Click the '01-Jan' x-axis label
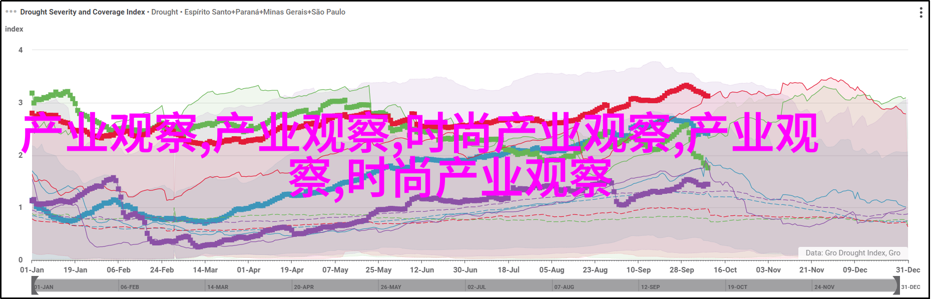The width and height of the screenshot is (931, 299). [x=32, y=270]
